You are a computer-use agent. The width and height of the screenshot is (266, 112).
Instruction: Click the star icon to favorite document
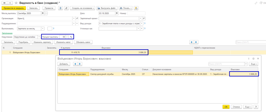point(17,3)
